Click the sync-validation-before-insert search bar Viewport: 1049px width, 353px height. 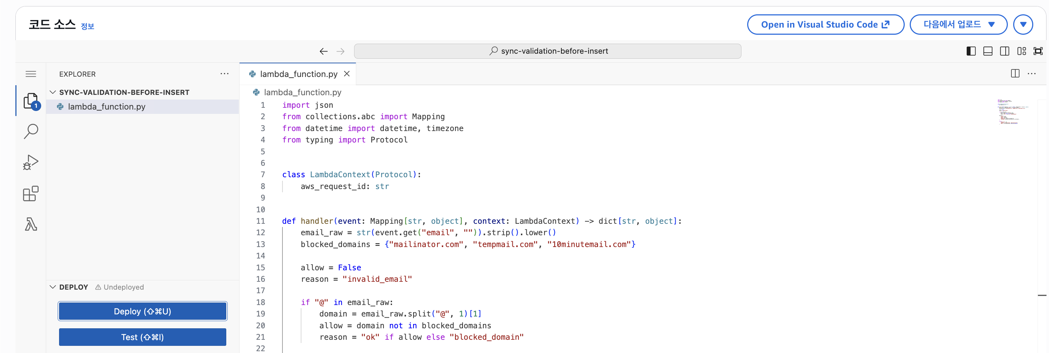click(x=547, y=51)
